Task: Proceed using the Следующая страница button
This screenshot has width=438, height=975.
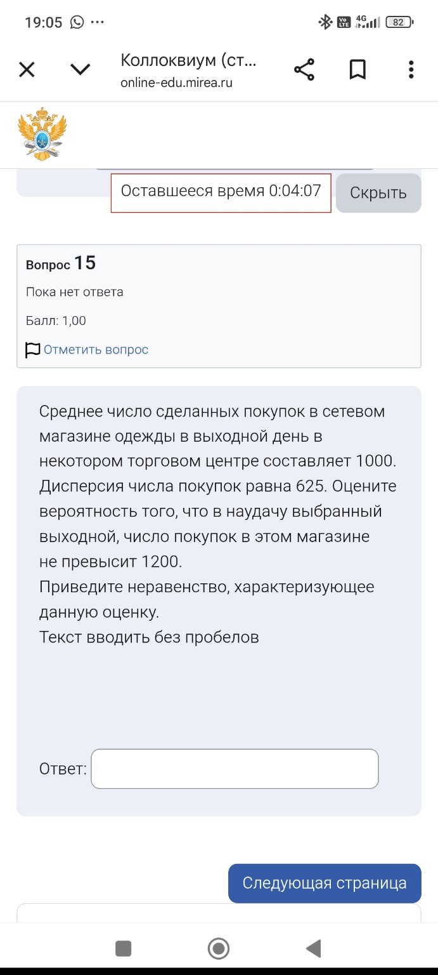Action: (324, 882)
